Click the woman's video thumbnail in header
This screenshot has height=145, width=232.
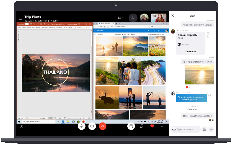coord(159,18)
